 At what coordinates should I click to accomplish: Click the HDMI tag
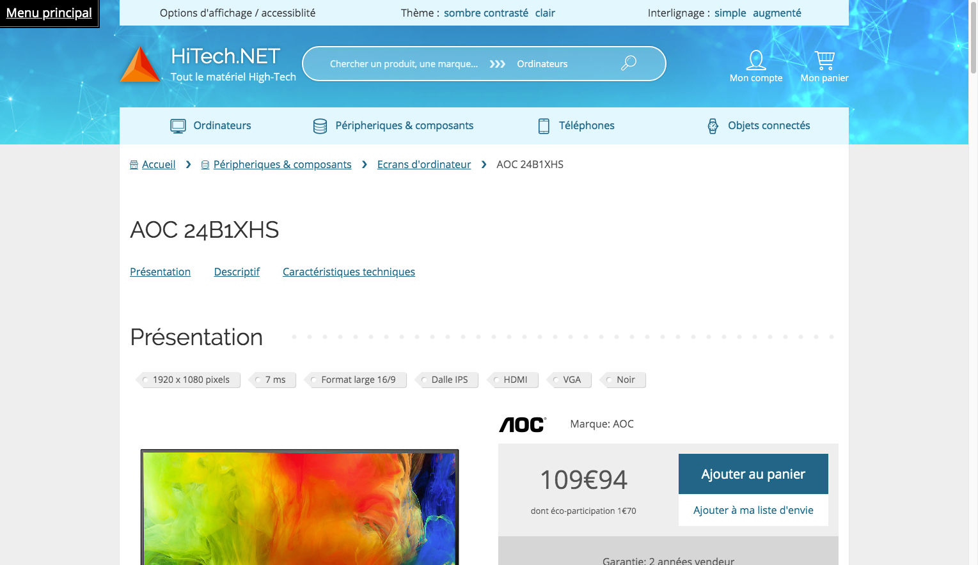pos(512,380)
